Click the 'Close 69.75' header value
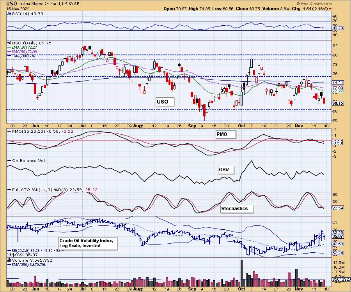This screenshot has width=351, height=292. (x=248, y=9)
